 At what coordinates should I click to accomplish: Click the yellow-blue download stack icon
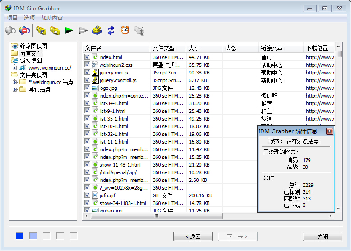97,30
